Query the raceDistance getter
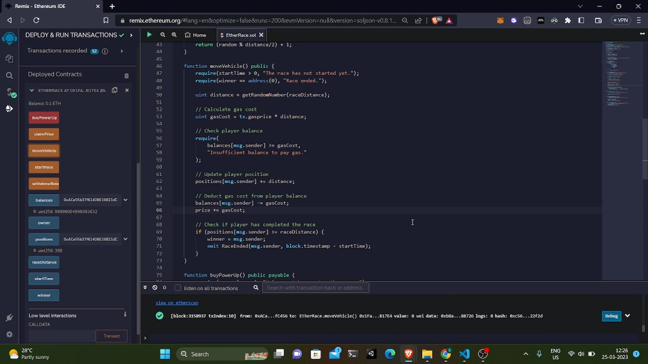The width and height of the screenshot is (648, 364). (x=44, y=262)
